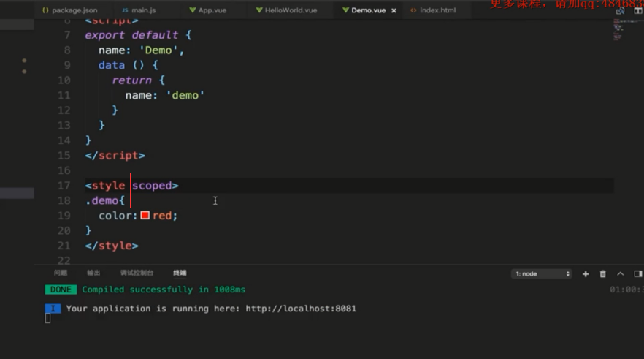Kill terminal with the trash icon
This screenshot has width=644, height=359.
coord(603,274)
